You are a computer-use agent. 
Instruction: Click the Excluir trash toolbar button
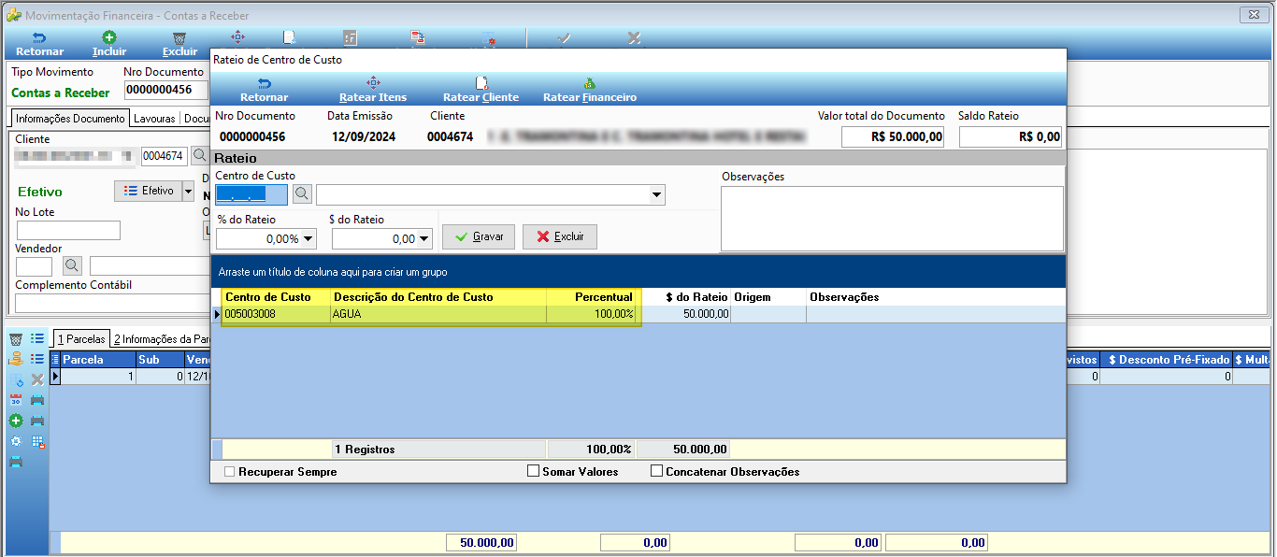click(x=179, y=44)
